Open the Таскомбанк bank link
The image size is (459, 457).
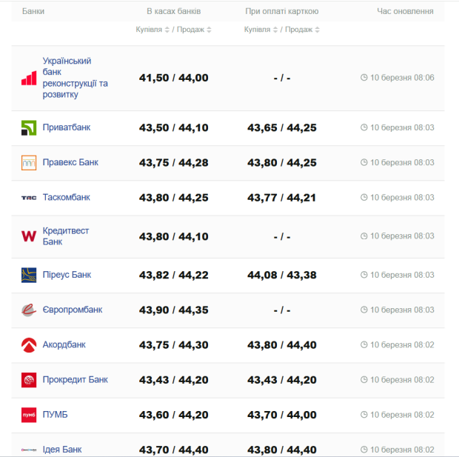[67, 198]
